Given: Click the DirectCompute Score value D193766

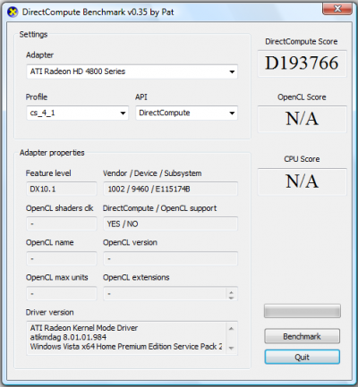Looking at the screenshot, I should [x=302, y=63].
